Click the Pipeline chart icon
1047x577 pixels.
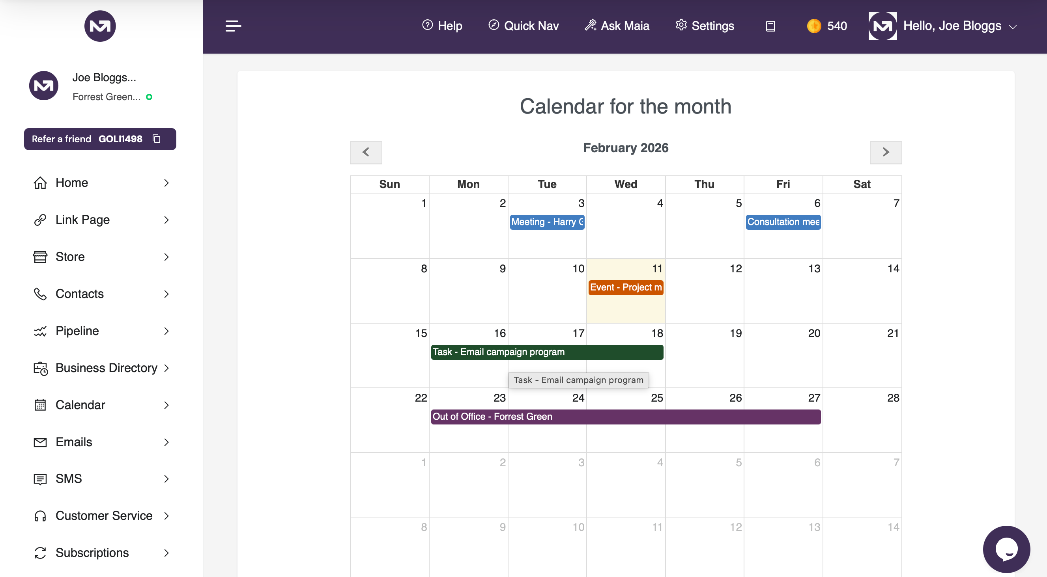tap(40, 331)
